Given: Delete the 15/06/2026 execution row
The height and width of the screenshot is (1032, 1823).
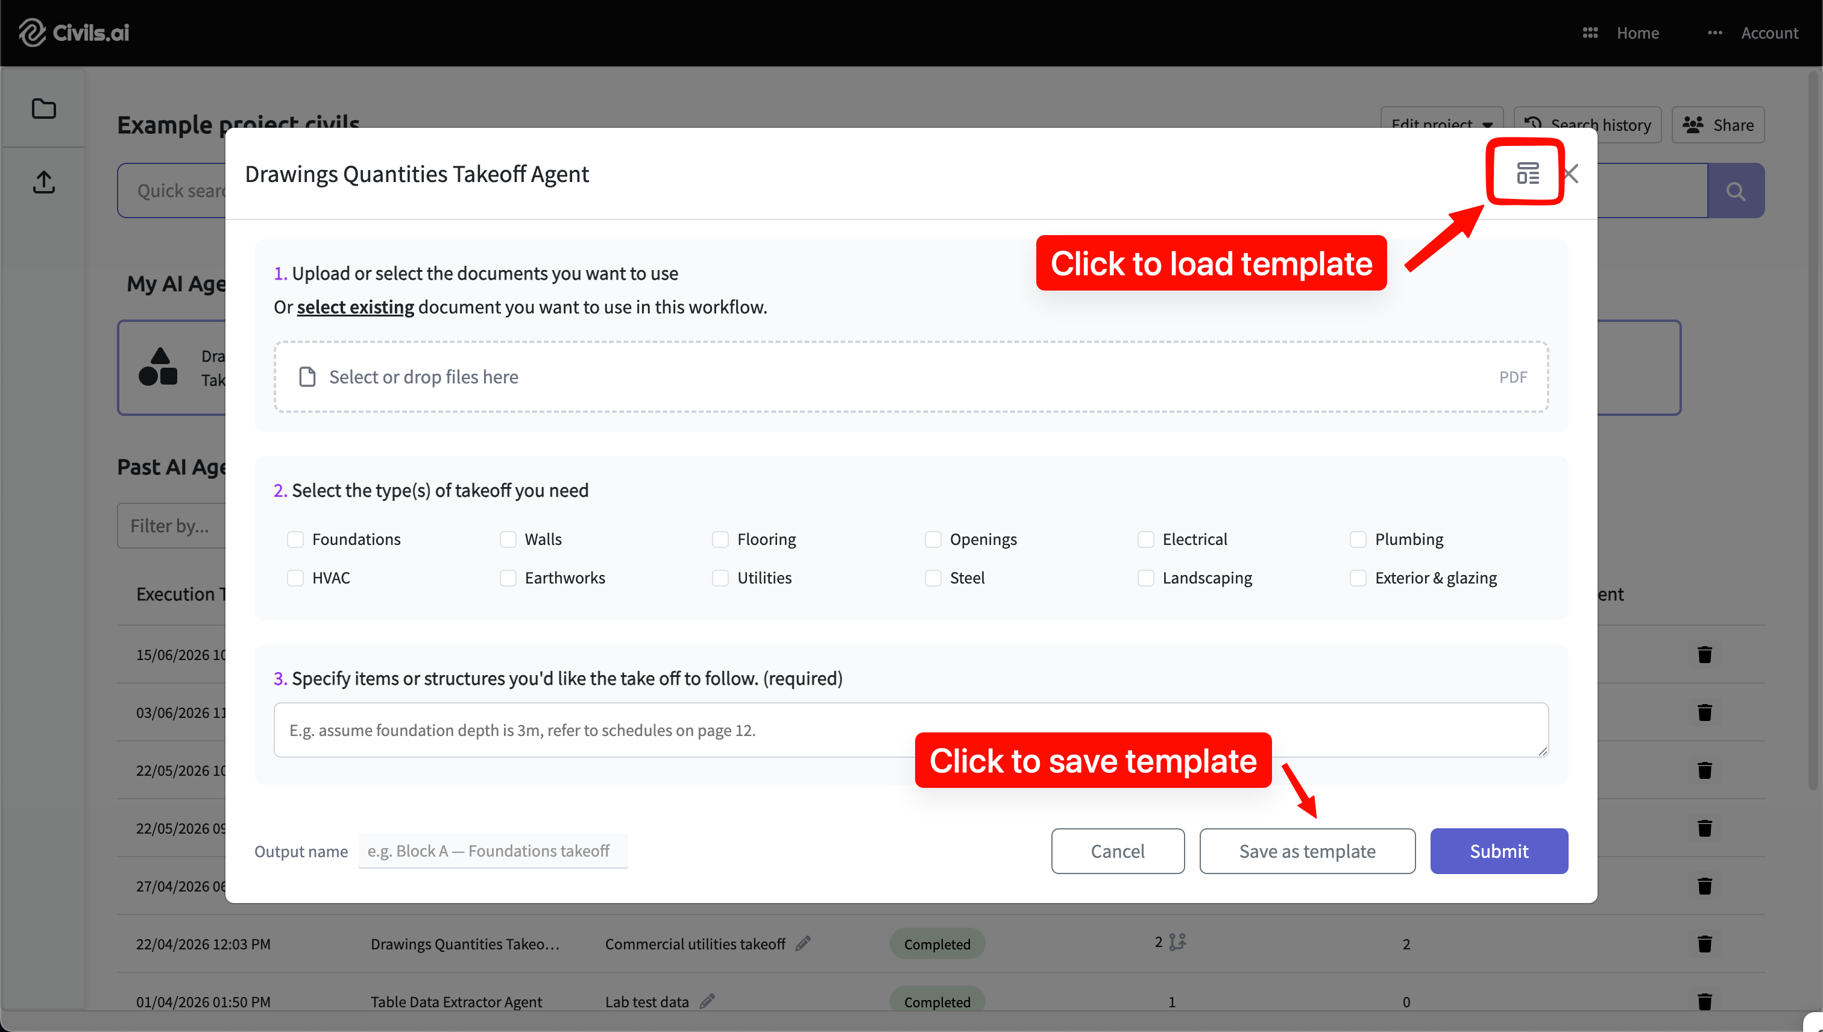Looking at the screenshot, I should tap(1705, 654).
